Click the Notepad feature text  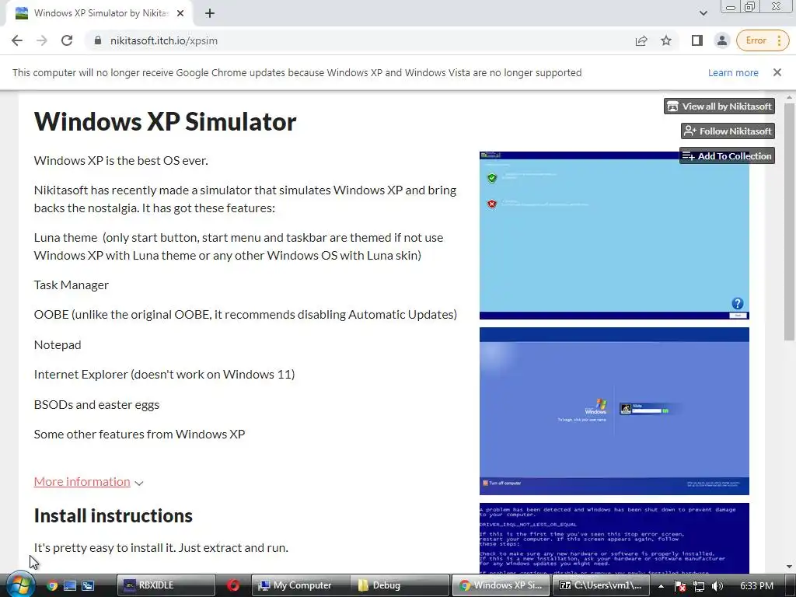tap(58, 344)
